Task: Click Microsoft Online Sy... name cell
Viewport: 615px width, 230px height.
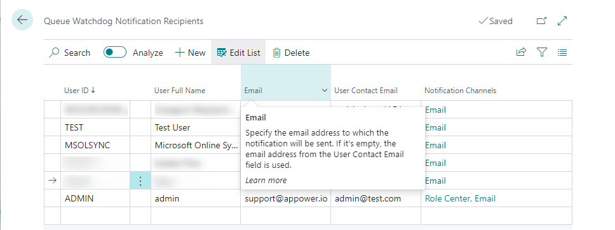Action: point(195,145)
